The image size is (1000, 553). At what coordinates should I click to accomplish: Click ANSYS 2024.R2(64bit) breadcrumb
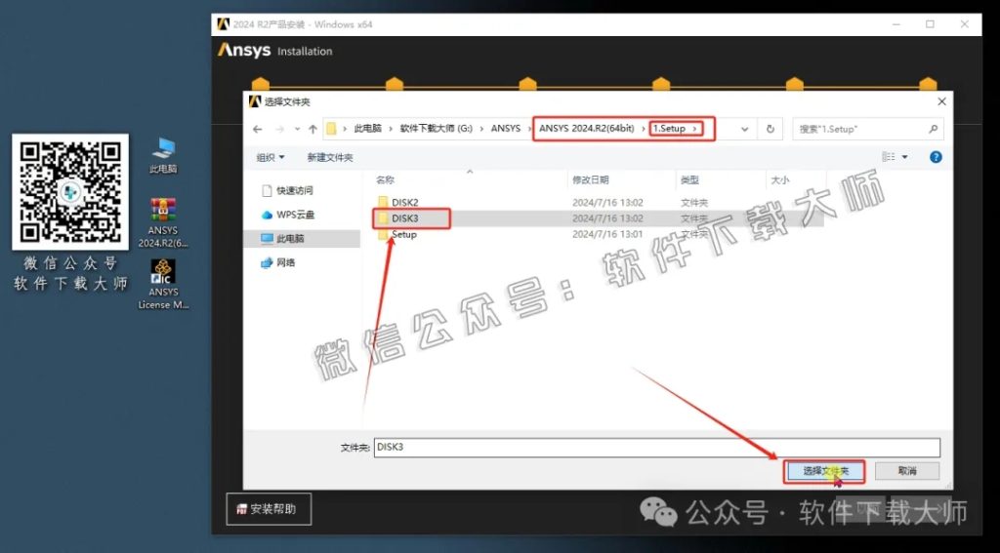pos(587,129)
